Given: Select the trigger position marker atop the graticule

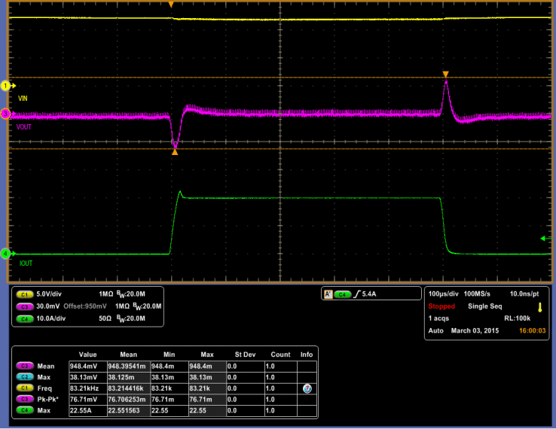Looking at the screenshot, I should point(171,5).
